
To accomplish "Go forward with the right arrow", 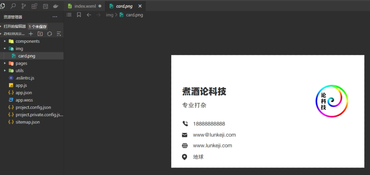I will (98, 15).
